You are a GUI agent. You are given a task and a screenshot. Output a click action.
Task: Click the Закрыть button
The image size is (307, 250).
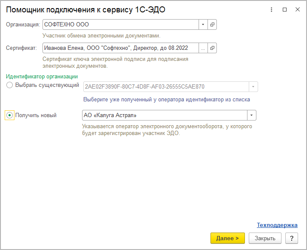point(265,238)
